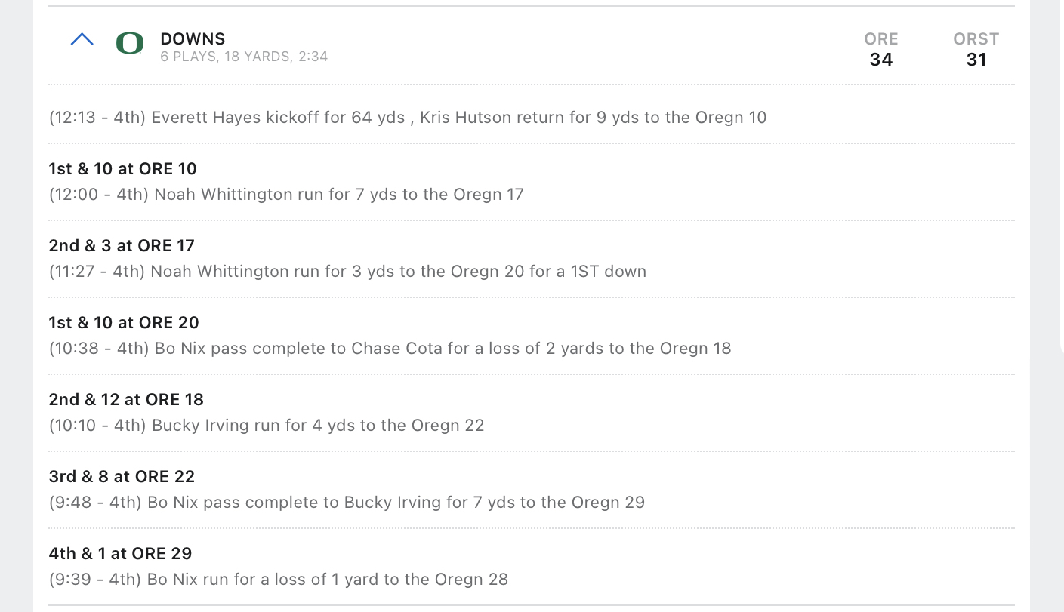Screen dimensions: 1064x612
Task: Click the 2nd & 12 at ORE 18 heading
Action: pos(126,399)
